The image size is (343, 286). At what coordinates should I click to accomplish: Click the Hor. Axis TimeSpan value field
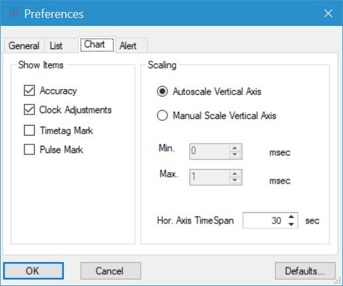point(265,221)
